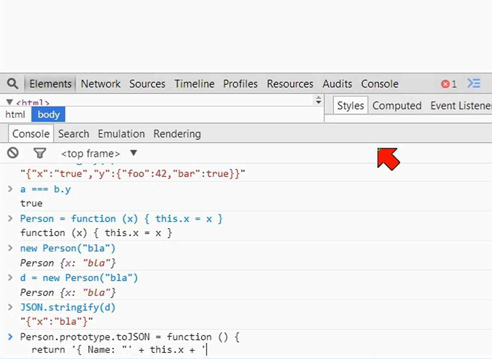Select the Search drawer tab
Image resolution: width=492 pixels, height=359 pixels.
[74, 134]
